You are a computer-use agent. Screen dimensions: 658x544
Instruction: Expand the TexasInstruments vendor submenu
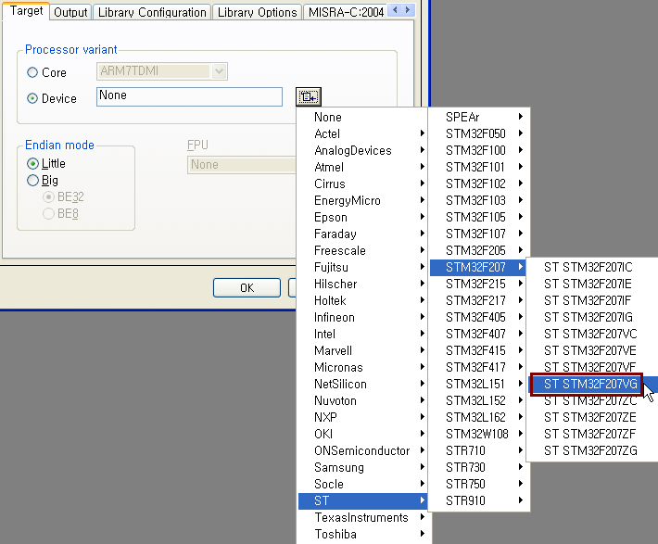tap(362, 517)
